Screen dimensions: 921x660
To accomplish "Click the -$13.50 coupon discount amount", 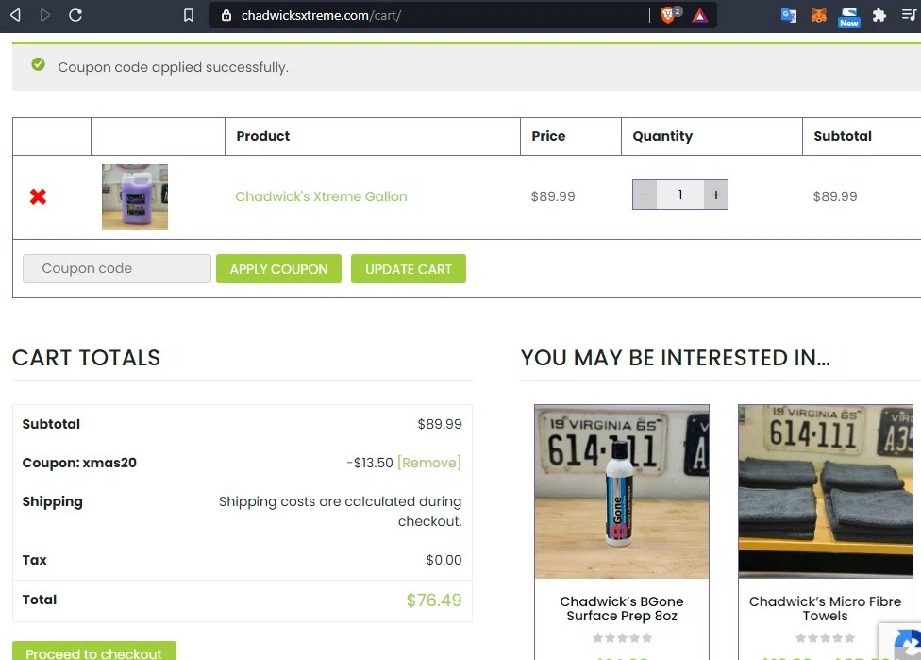I will [370, 463].
